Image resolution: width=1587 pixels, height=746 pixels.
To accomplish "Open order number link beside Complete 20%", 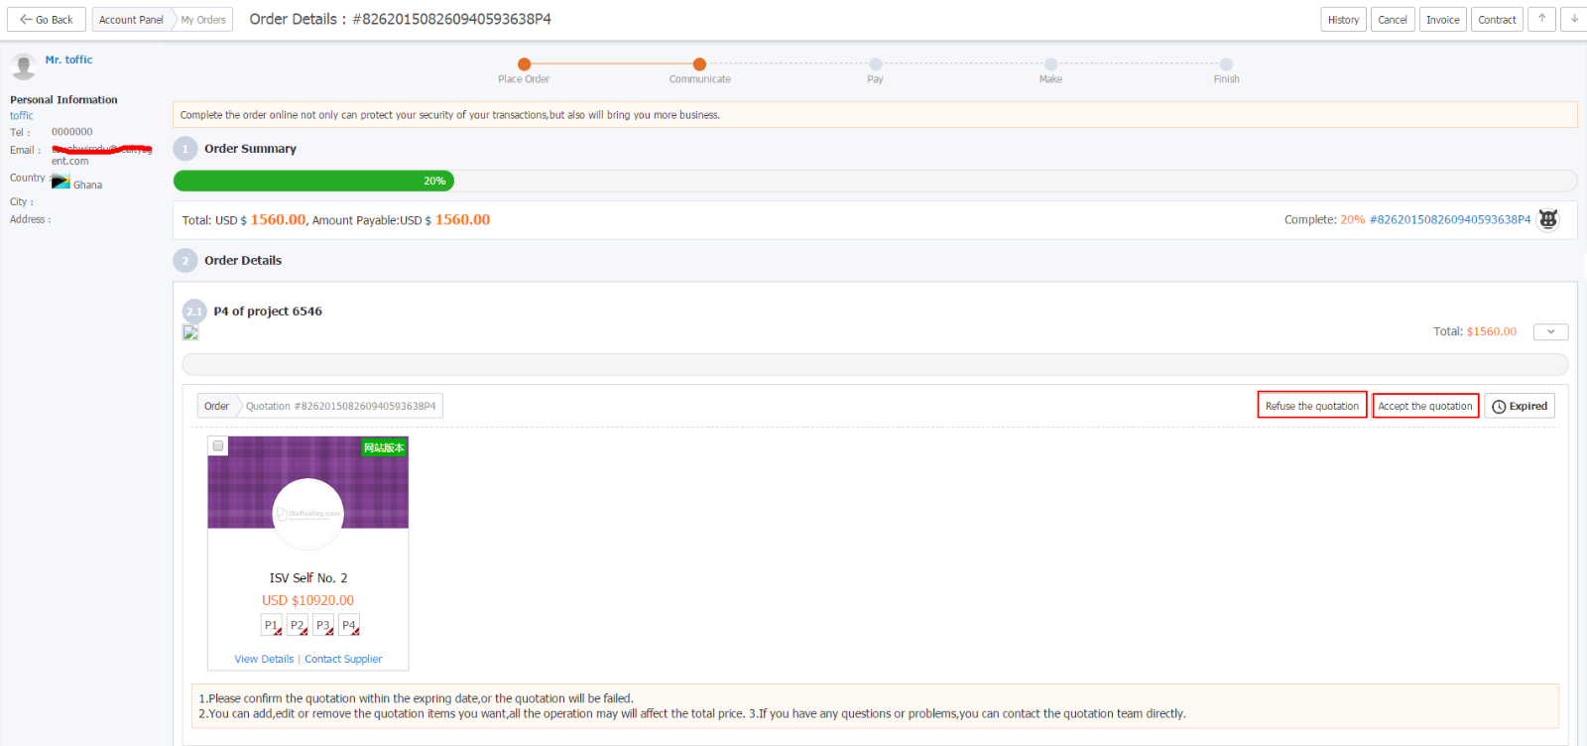I will (1450, 220).
